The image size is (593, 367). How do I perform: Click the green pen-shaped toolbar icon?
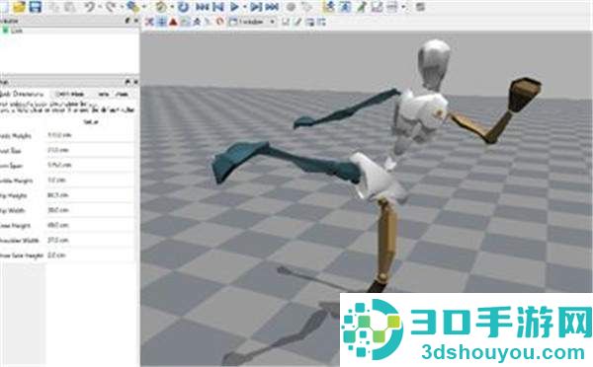click(361, 7)
